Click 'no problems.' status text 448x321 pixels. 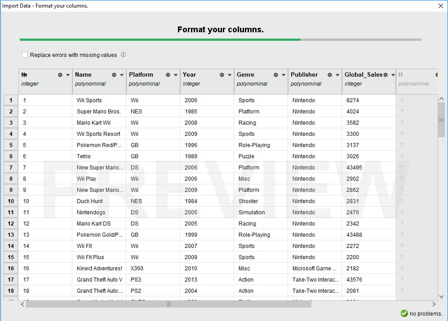426,313
